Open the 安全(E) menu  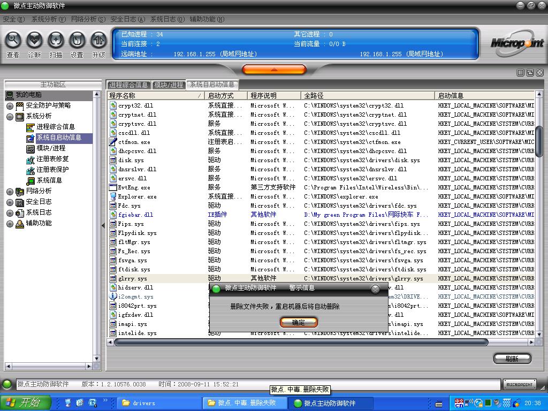click(x=13, y=19)
